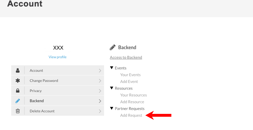Viewport: 253px width, 130px height.
Task: Click the trash can icon beside Delete Account
Action: [x=18, y=111]
